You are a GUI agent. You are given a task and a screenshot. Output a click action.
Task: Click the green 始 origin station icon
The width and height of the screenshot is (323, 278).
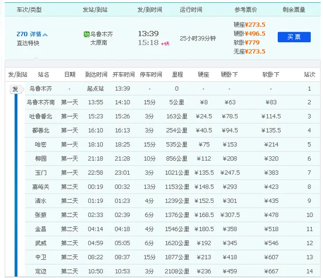[86, 34]
